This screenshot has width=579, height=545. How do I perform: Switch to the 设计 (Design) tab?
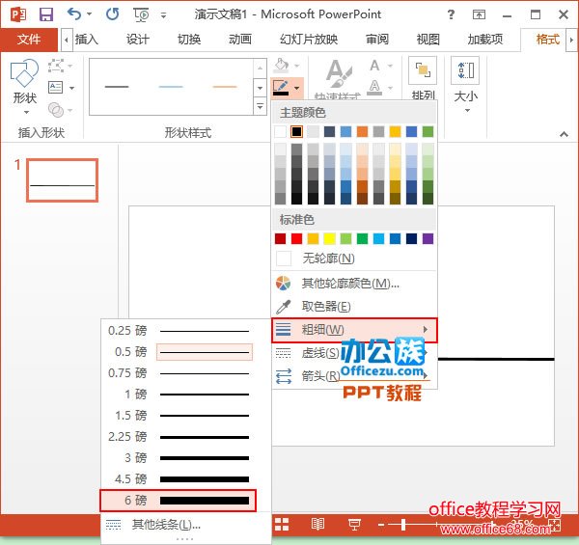pyautogui.click(x=138, y=39)
